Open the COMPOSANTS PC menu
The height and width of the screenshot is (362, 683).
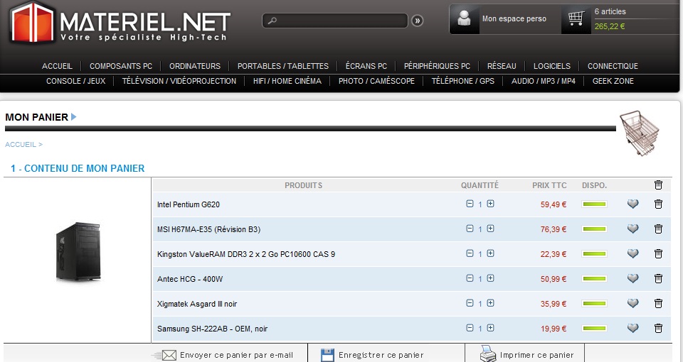[x=121, y=66]
